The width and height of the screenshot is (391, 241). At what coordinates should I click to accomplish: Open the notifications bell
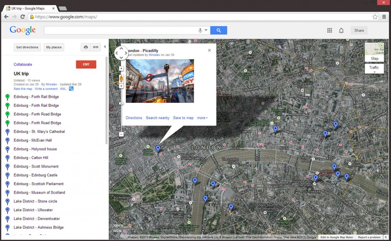coord(341,30)
